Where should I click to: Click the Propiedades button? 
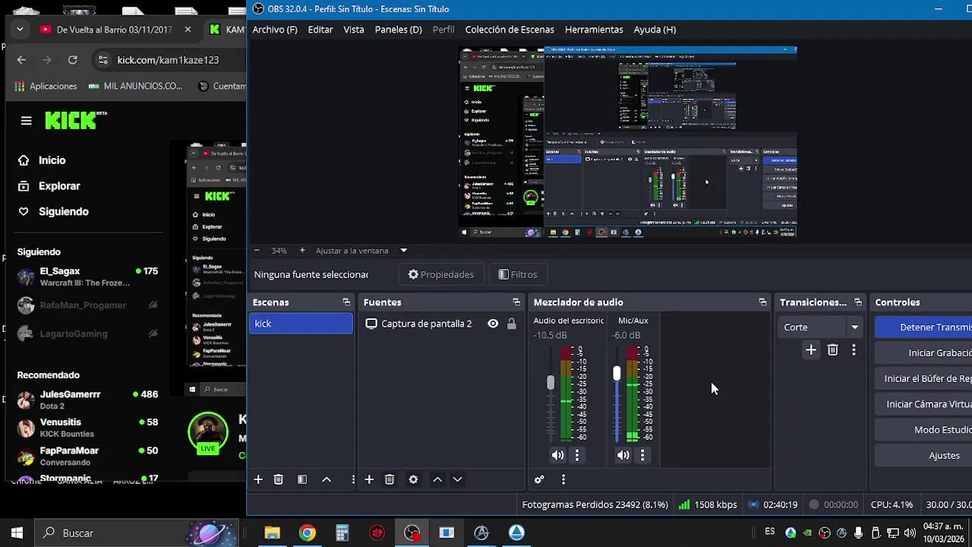[441, 274]
